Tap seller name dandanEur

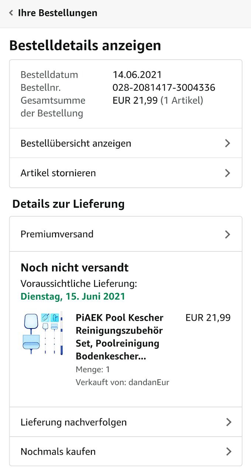148,382
